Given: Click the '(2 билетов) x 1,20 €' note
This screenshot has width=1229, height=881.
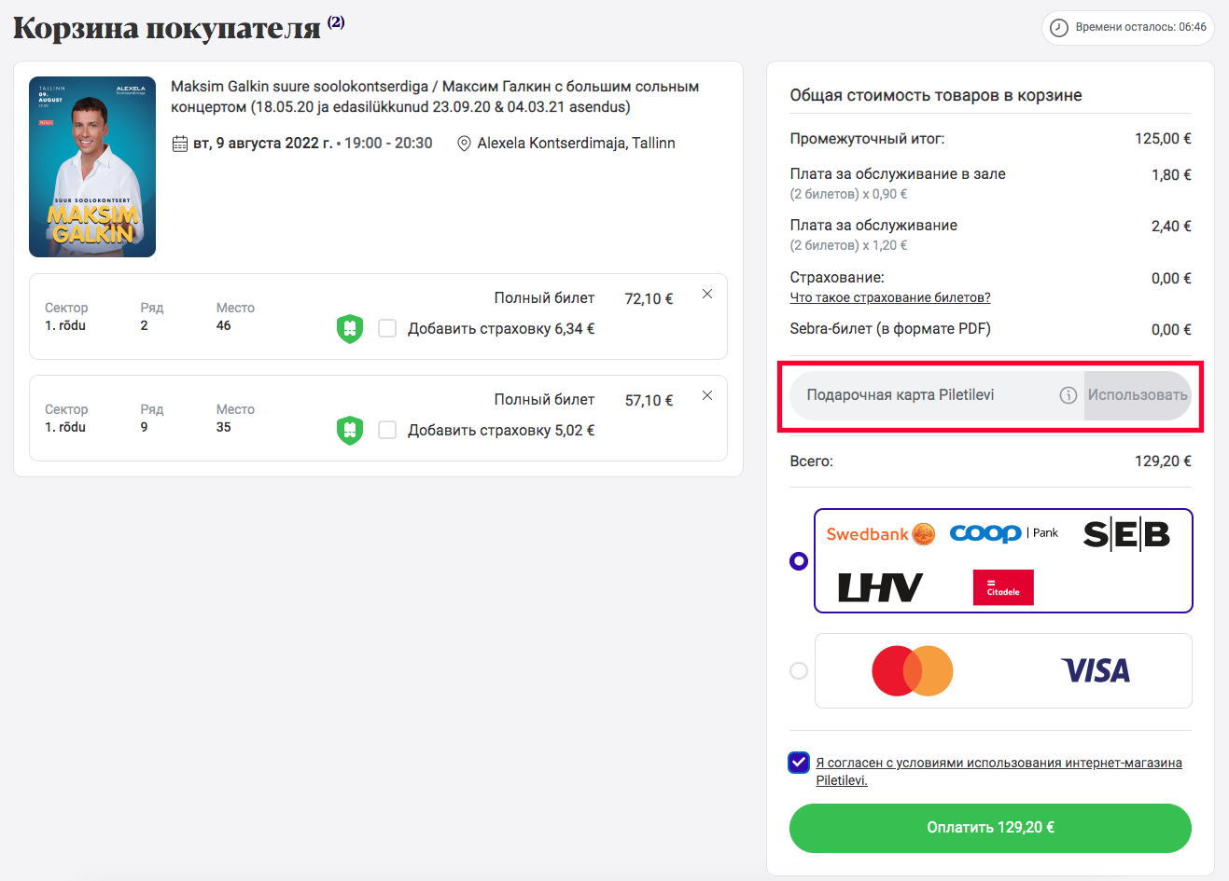Looking at the screenshot, I should coord(848,245).
